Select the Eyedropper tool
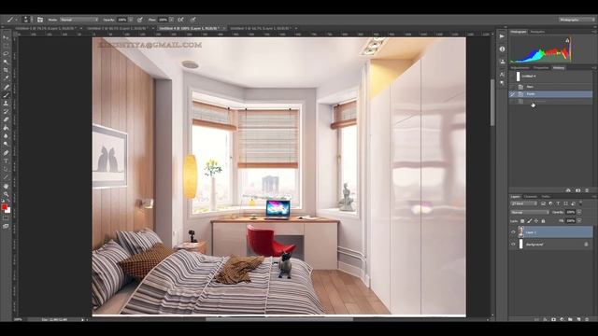This screenshot has width=598, height=336. point(6,77)
